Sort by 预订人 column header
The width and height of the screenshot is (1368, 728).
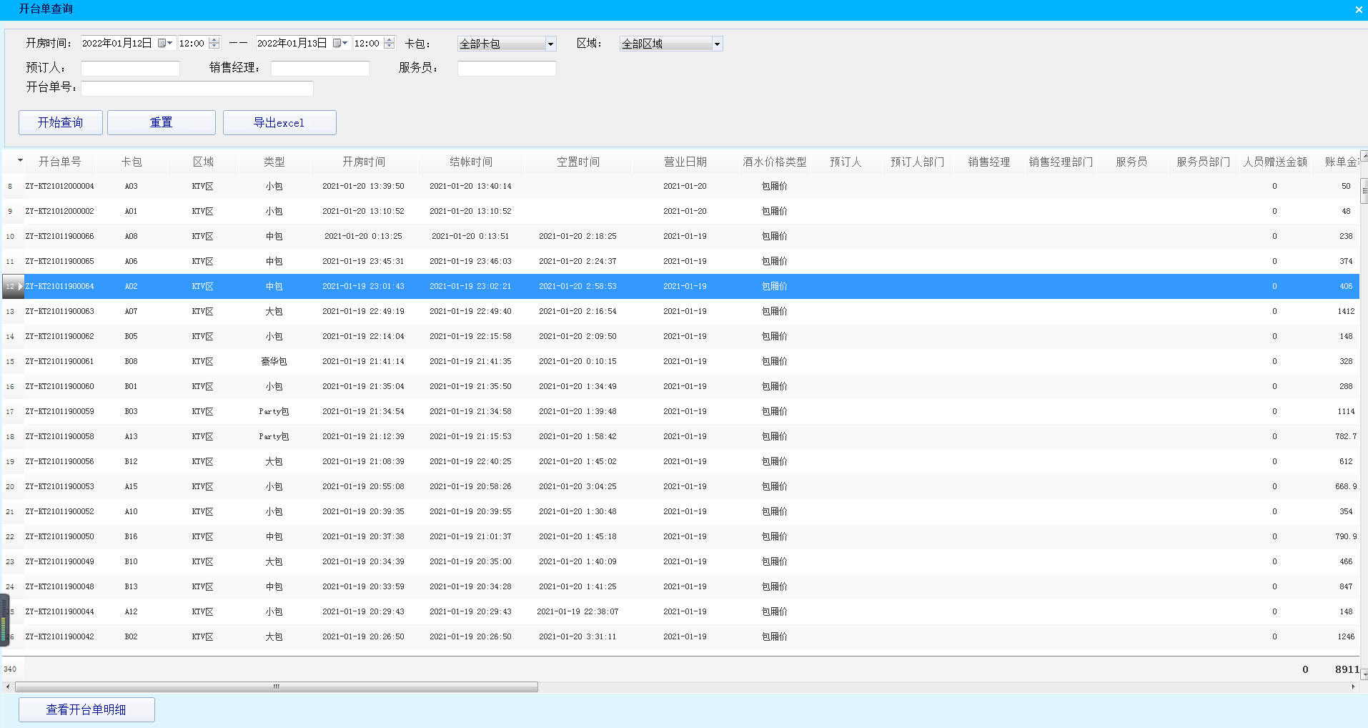pyautogui.click(x=846, y=162)
